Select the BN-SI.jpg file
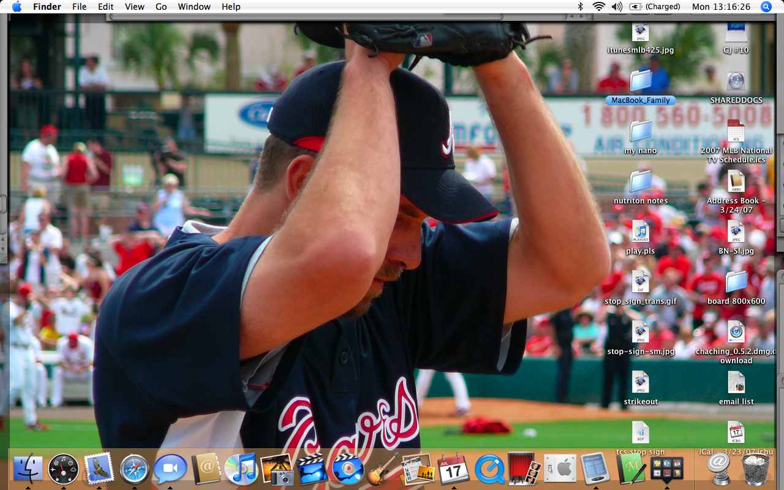This screenshot has height=490, width=784. (736, 238)
